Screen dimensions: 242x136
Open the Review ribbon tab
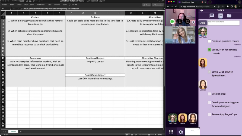(57, 5)
